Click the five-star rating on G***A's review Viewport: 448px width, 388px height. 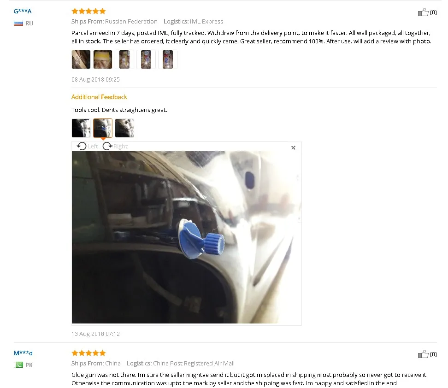[88, 11]
